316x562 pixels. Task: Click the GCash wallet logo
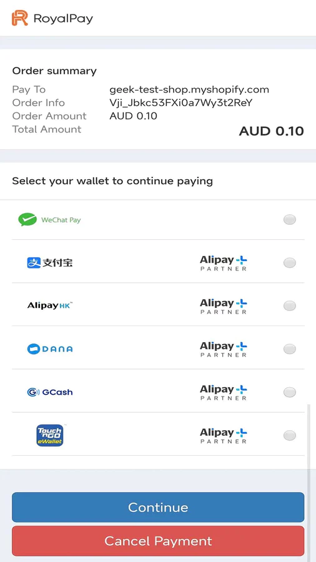tap(50, 392)
